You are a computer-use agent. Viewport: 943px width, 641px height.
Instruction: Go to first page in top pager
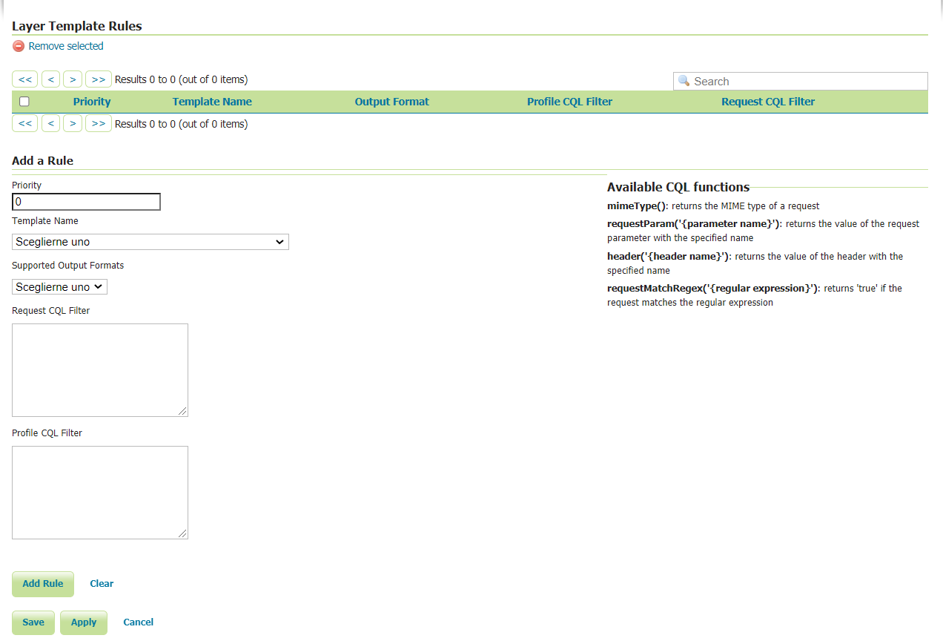coord(24,79)
